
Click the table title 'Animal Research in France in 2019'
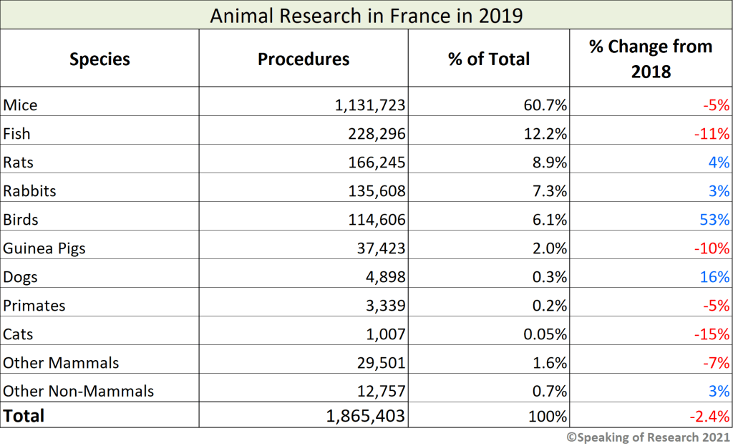point(365,15)
